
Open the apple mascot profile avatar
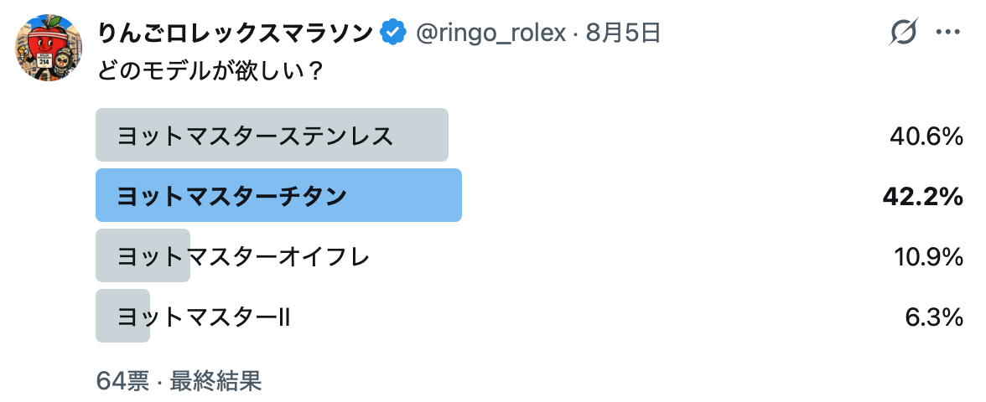(x=49, y=48)
